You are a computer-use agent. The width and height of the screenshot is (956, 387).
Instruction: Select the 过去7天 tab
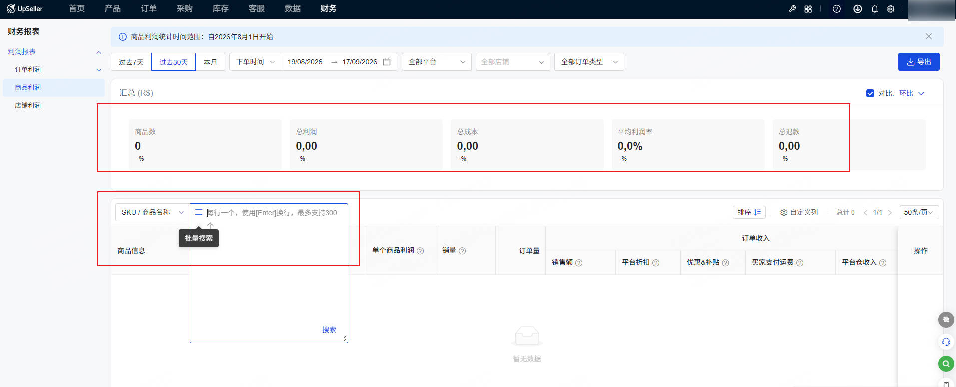(x=131, y=62)
